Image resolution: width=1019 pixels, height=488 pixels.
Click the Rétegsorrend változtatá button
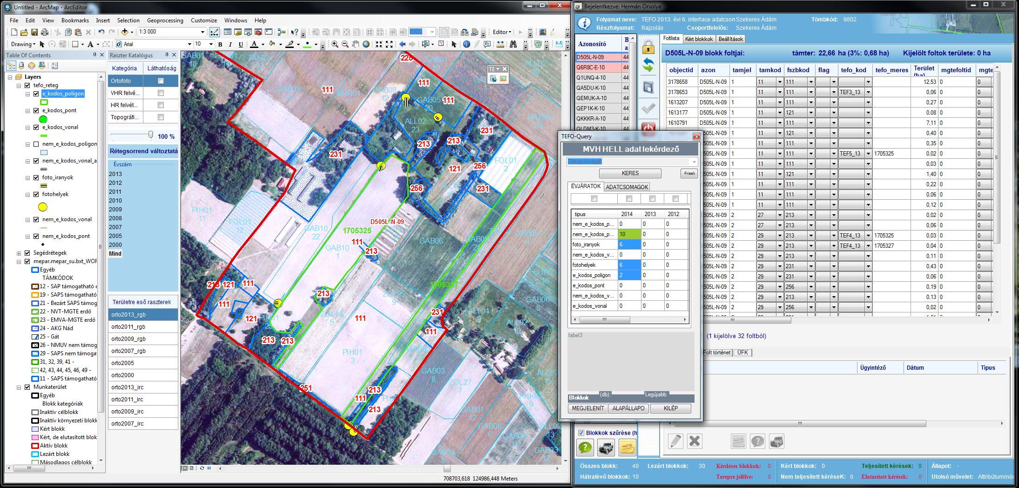(143, 151)
